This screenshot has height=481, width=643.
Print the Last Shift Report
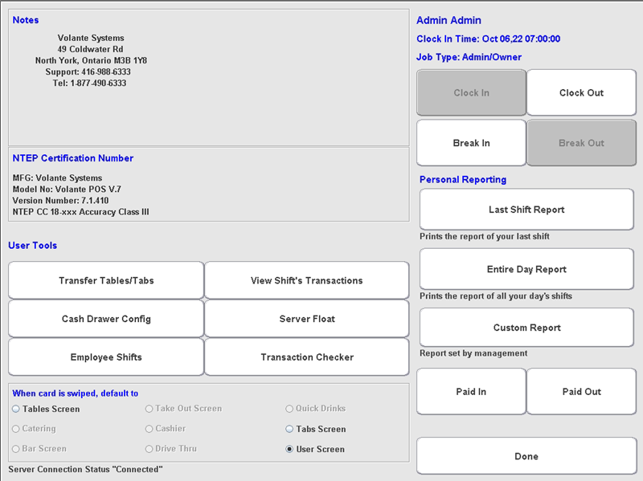[x=526, y=209]
